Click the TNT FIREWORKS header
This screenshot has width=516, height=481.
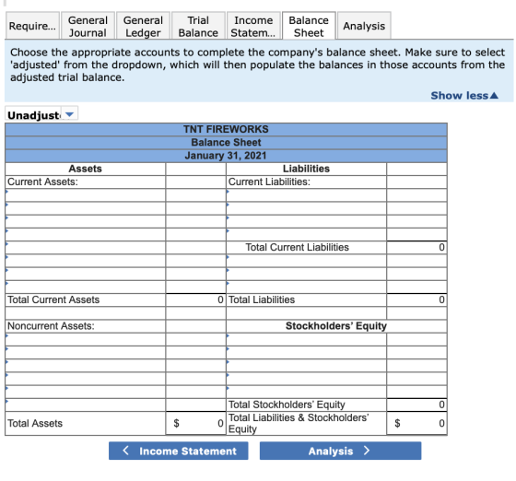coord(226,129)
